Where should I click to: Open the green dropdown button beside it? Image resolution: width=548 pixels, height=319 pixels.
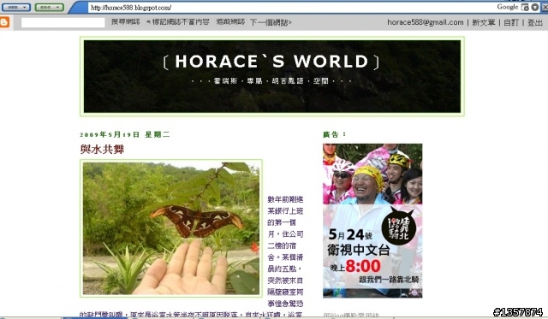[50, 7]
